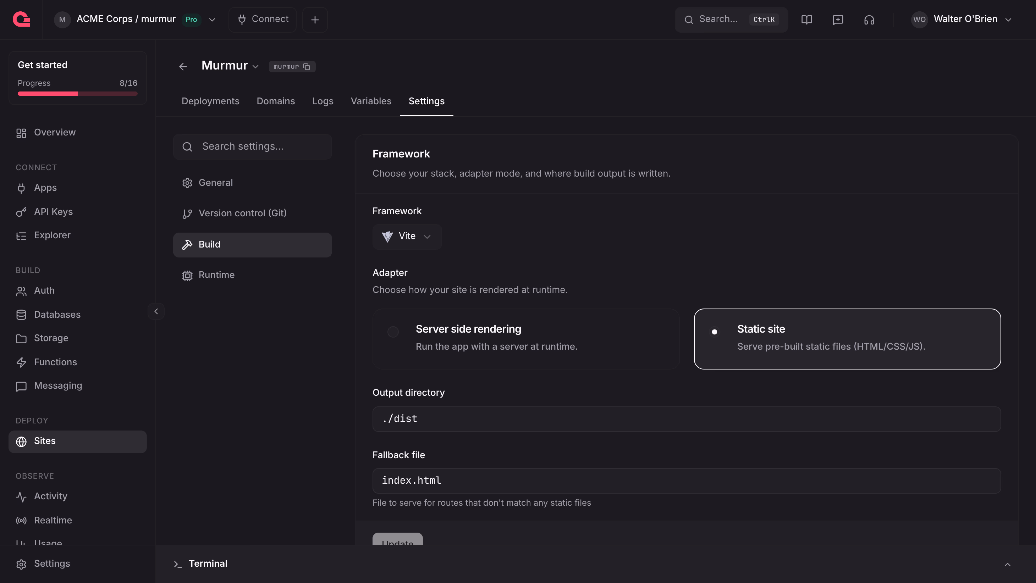
Task: Expand the Murmur site name dropdown
Action: 255,67
